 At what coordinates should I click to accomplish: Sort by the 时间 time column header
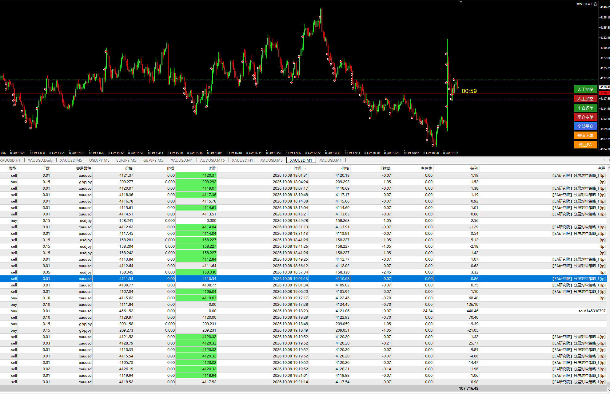263,168
